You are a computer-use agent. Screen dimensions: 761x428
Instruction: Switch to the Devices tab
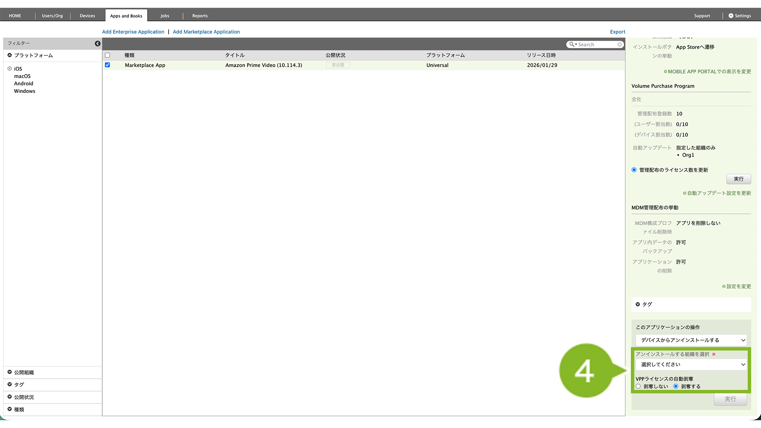click(87, 16)
